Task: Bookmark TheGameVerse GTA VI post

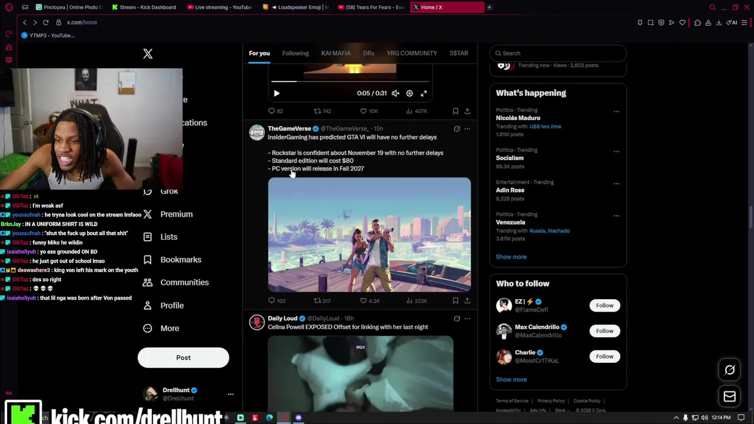Action: (455, 300)
